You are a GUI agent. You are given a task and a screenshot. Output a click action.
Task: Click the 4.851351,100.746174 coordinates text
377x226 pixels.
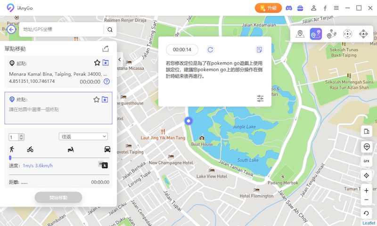[32, 81]
